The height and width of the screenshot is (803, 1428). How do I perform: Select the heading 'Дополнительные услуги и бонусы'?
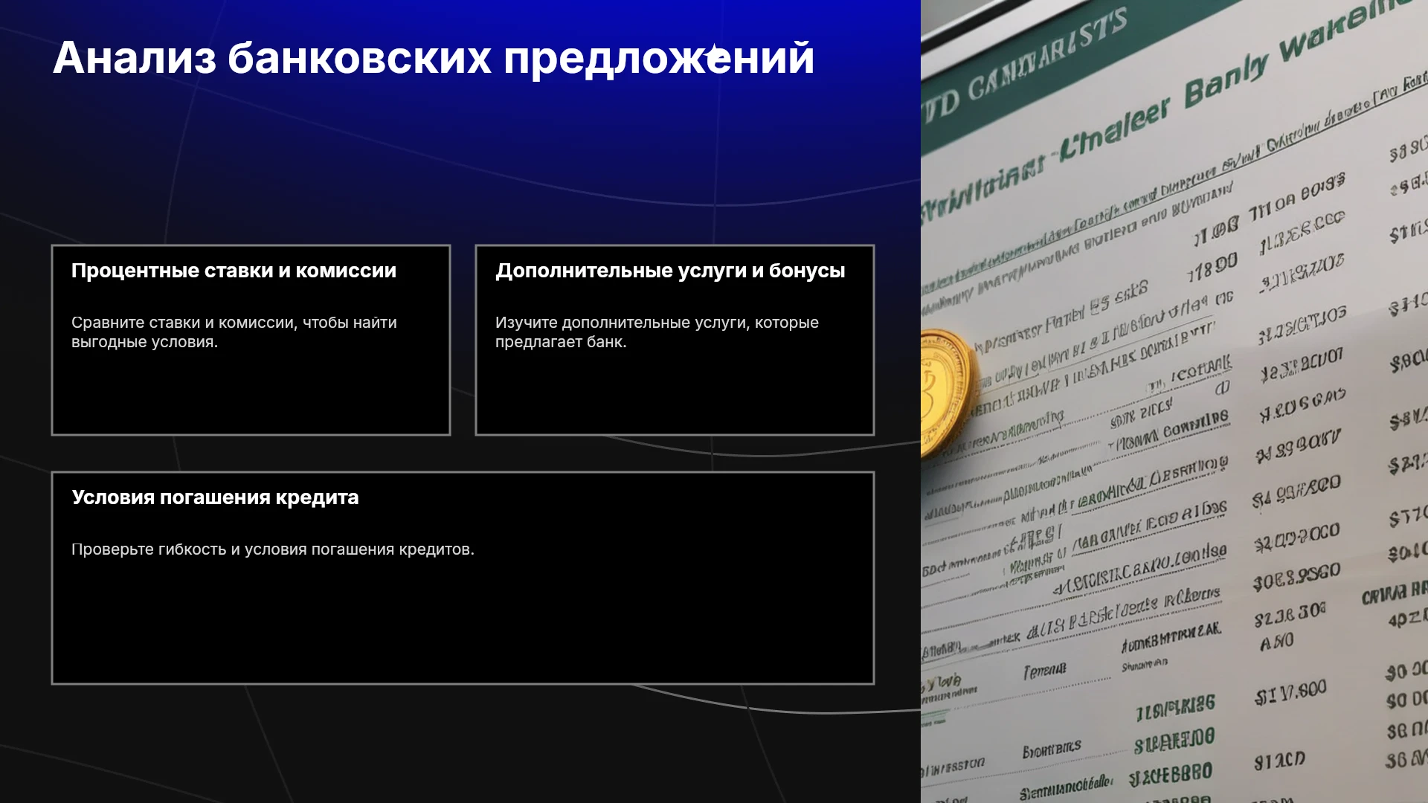click(x=670, y=271)
